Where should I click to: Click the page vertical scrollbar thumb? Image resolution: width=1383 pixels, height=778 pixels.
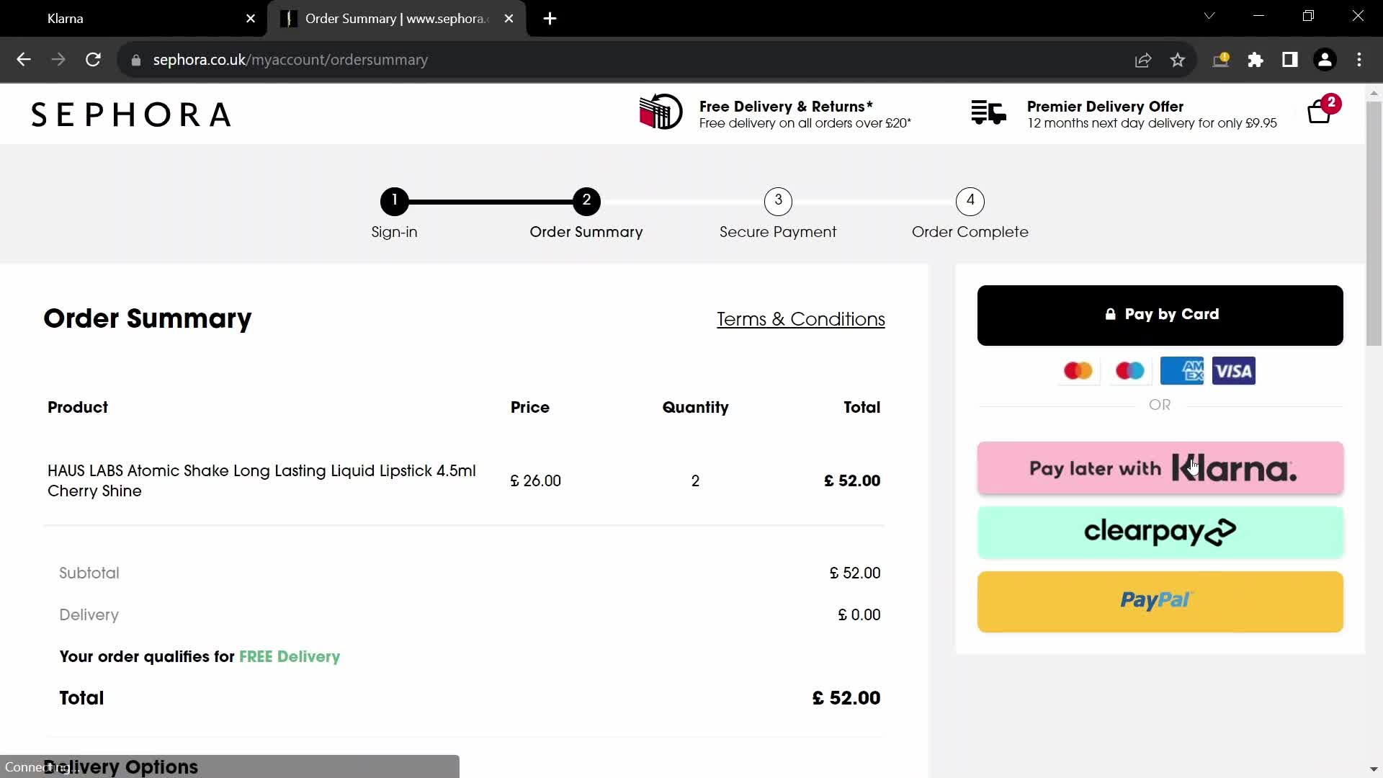pos(1374,223)
